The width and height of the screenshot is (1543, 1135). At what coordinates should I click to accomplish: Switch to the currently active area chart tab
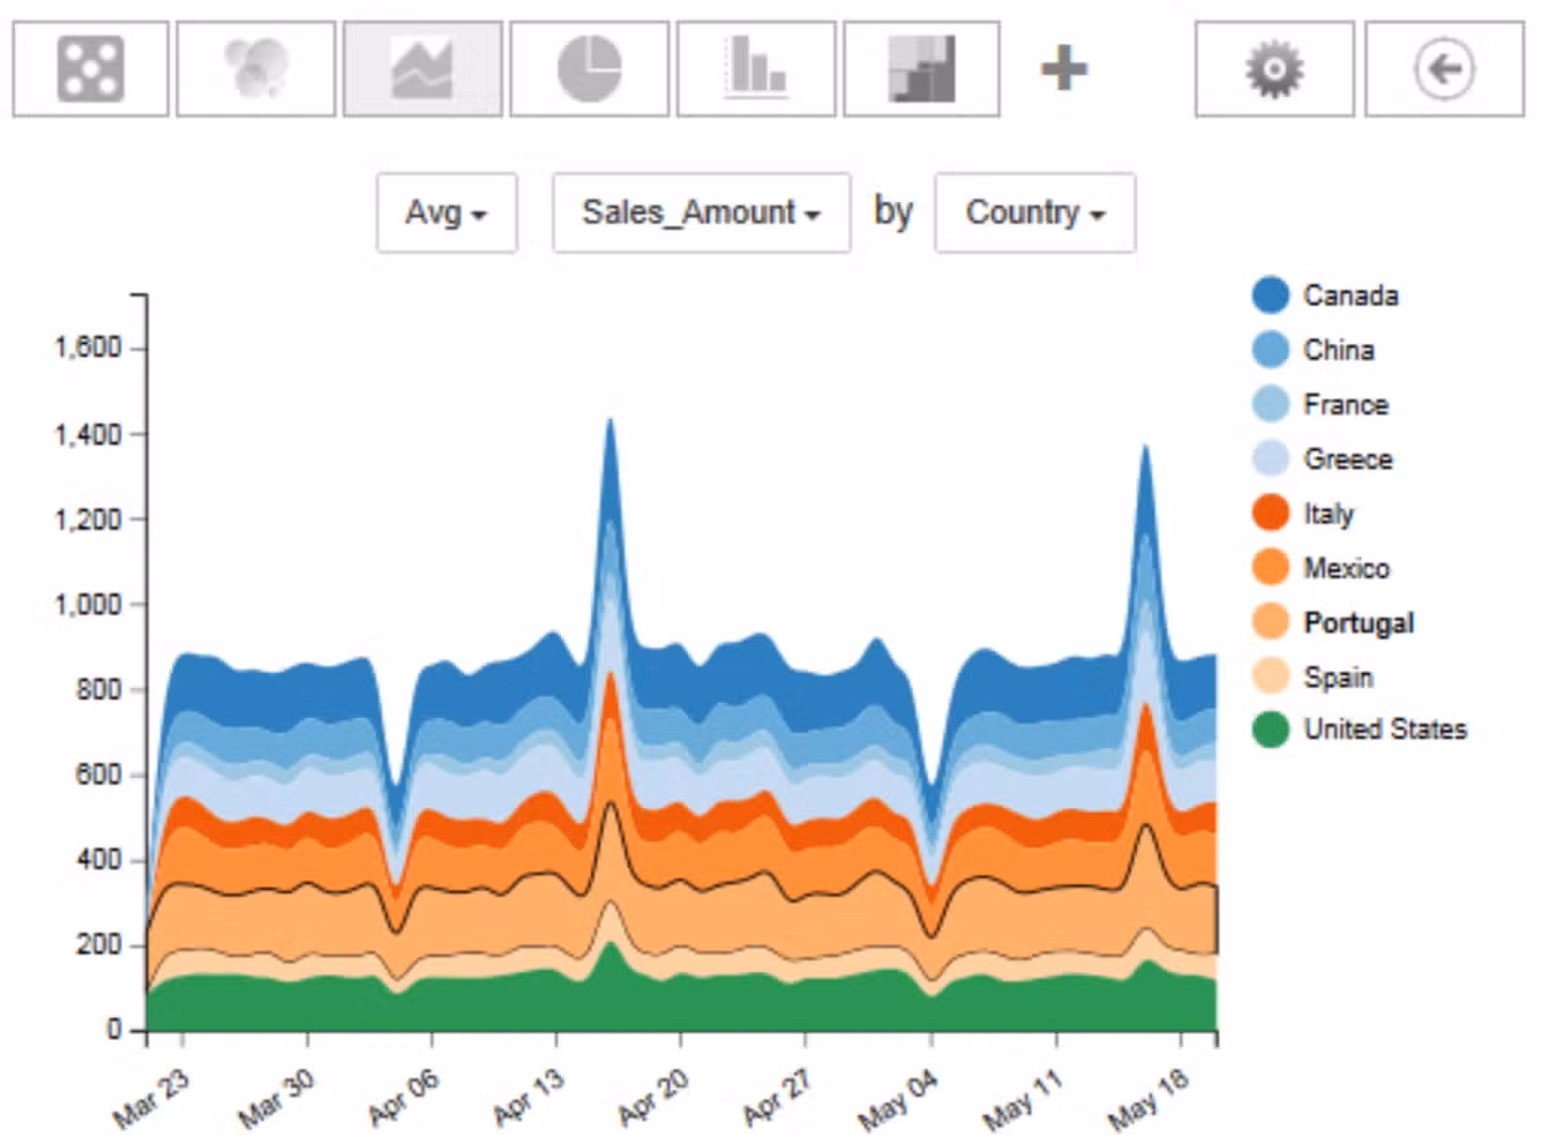(423, 67)
